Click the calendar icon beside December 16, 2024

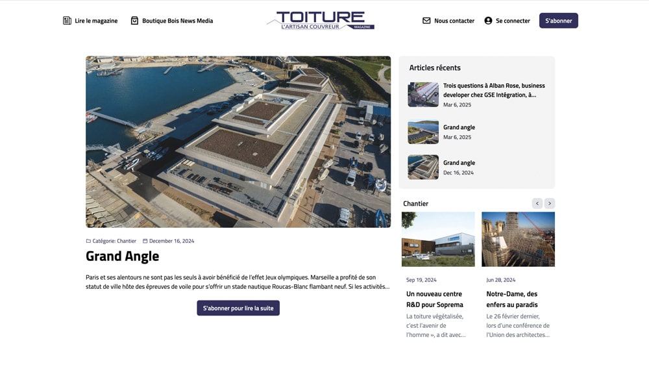(x=145, y=241)
